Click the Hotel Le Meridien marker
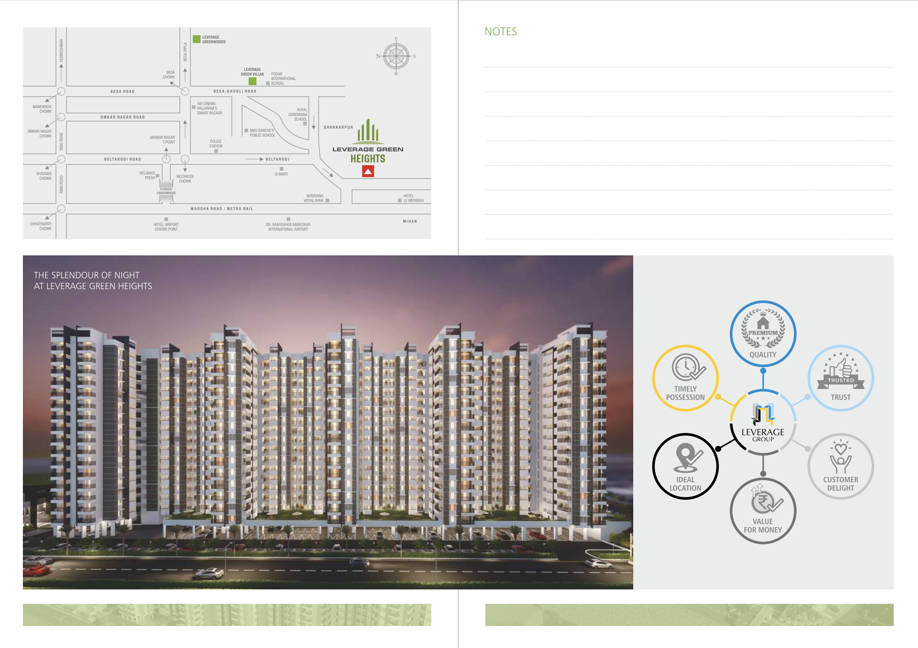918x648 pixels. [x=400, y=200]
